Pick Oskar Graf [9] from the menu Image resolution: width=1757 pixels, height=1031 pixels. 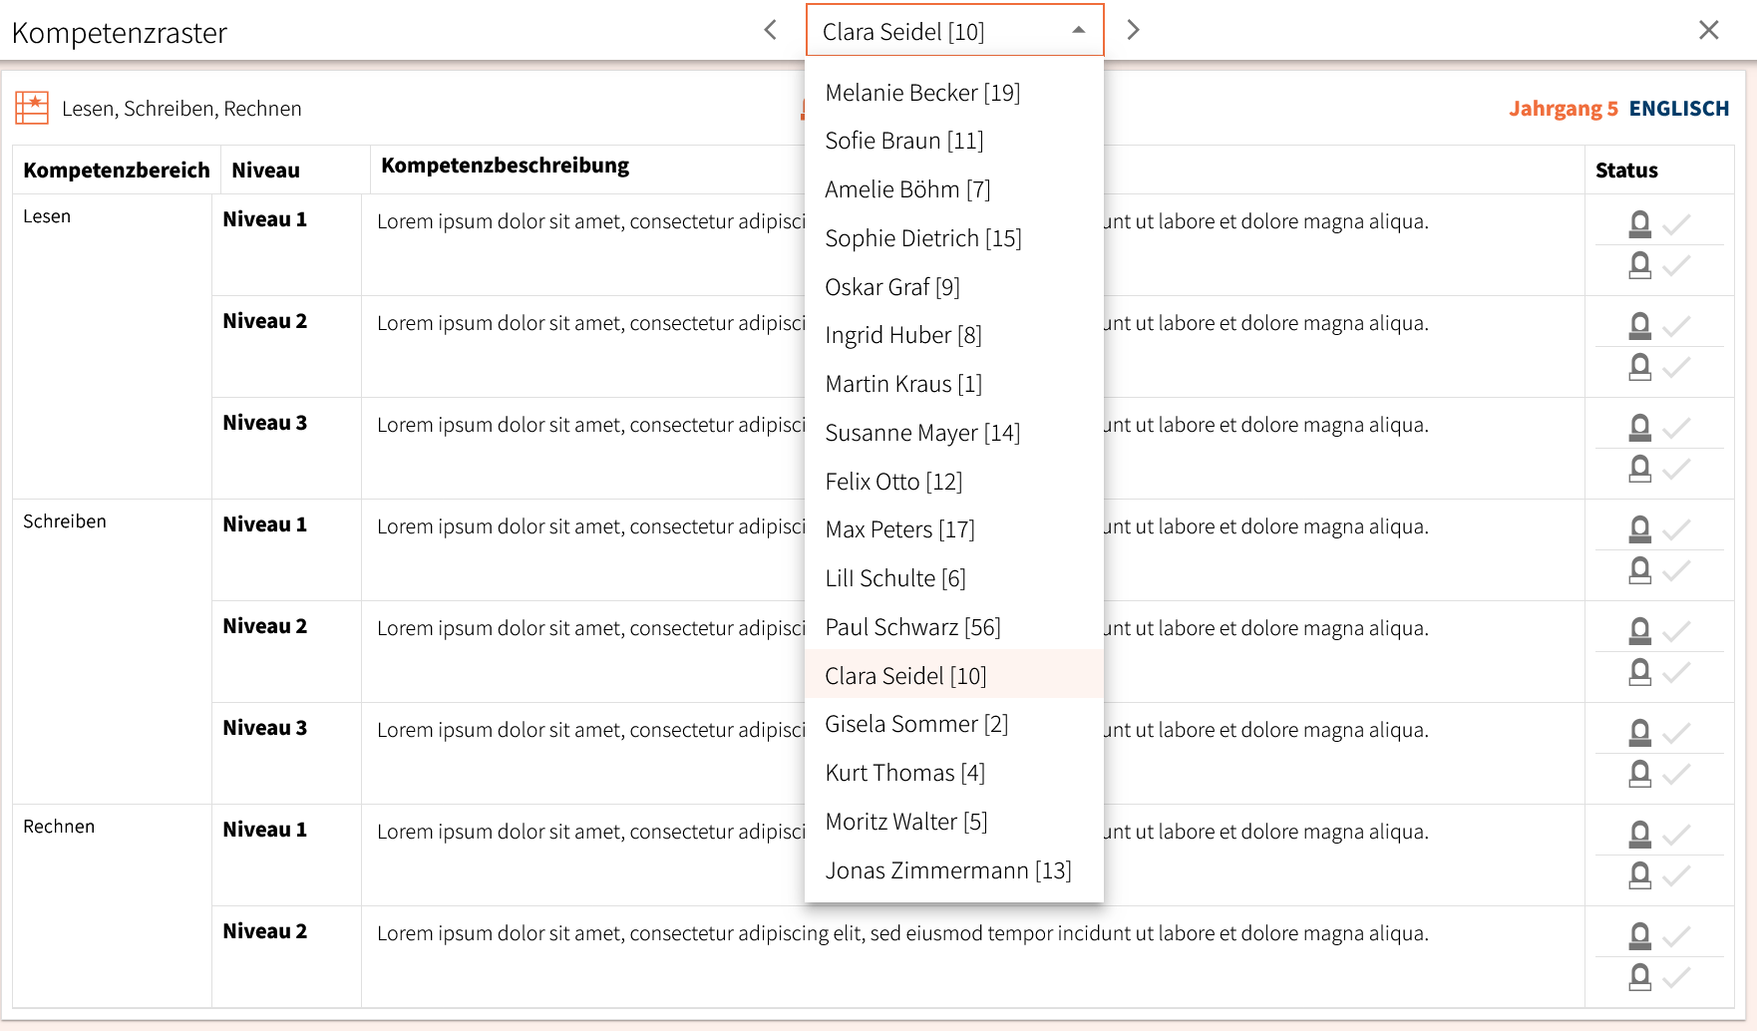(x=892, y=287)
